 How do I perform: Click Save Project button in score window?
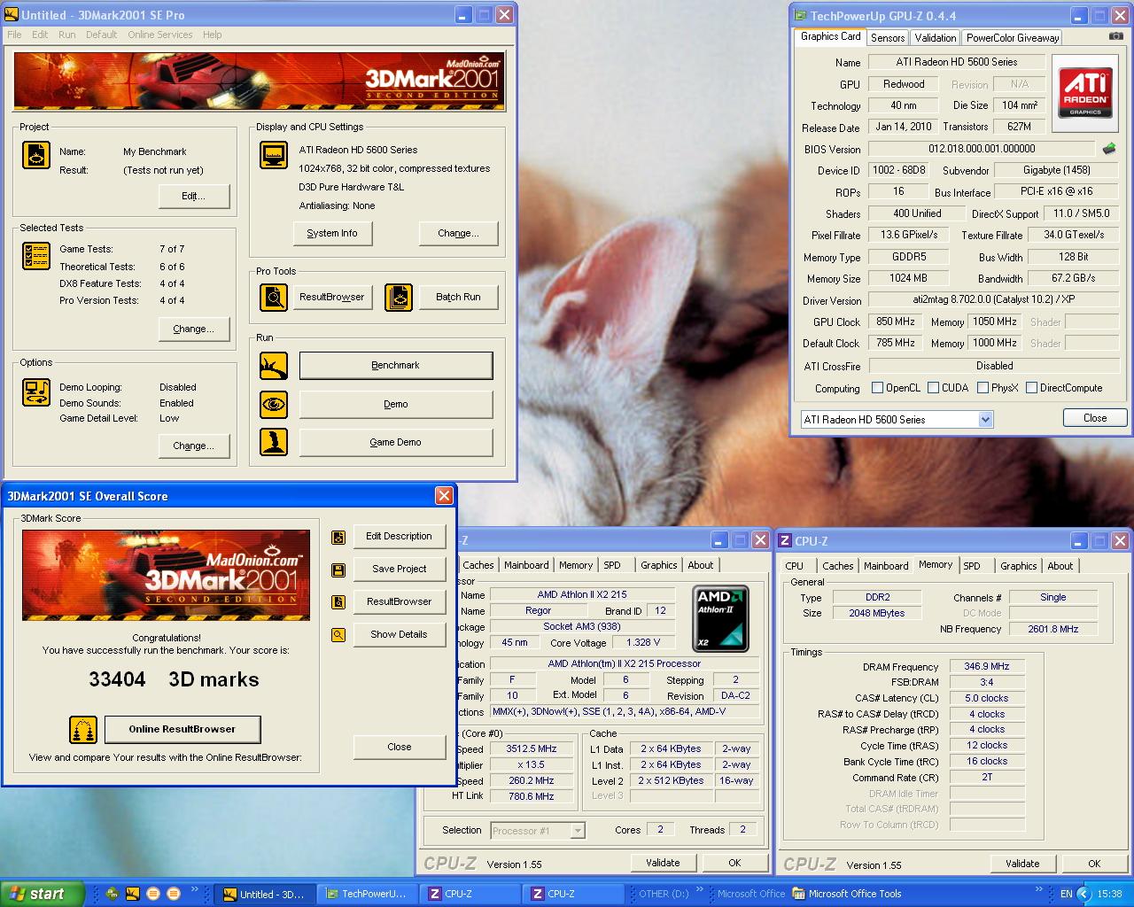click(399, 569)
